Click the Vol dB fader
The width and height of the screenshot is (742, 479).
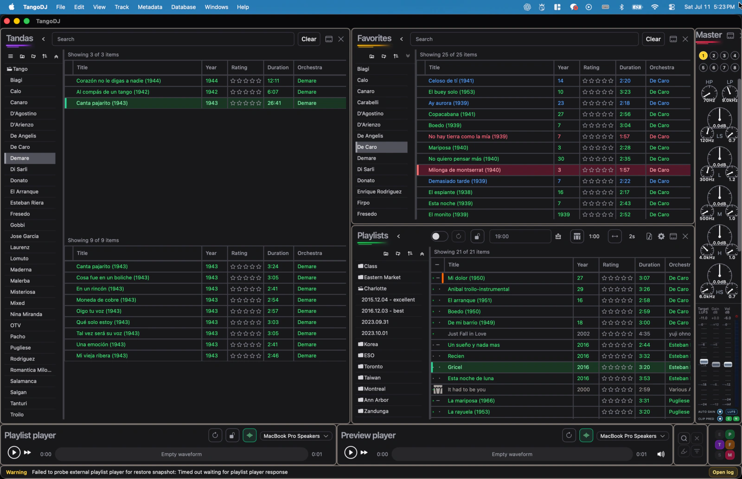click(728, 365)
